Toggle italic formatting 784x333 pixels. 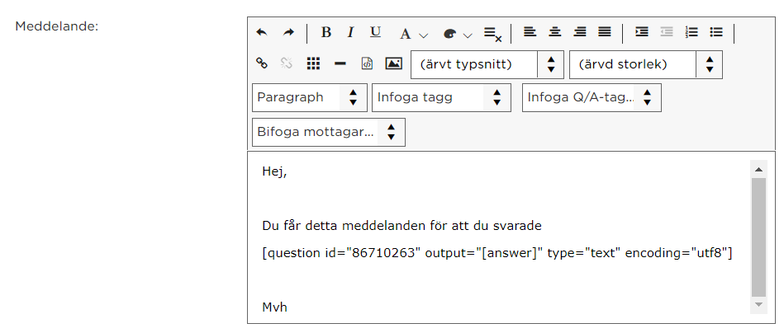350,33
